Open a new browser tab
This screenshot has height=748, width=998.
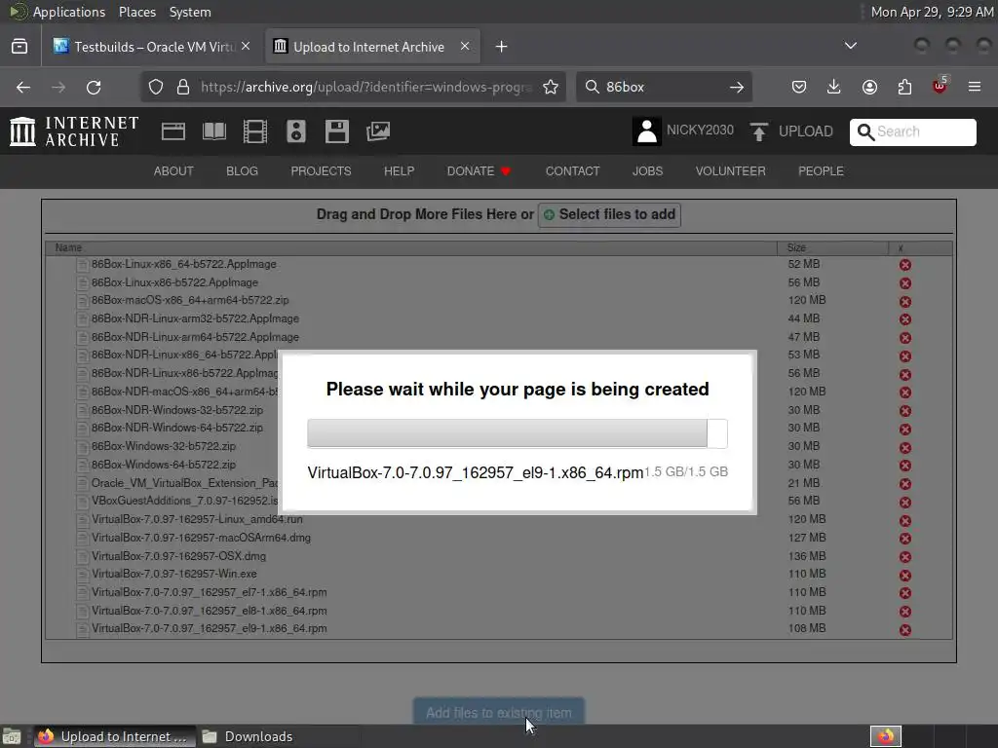pyautogui.click(x=502, y=47)
